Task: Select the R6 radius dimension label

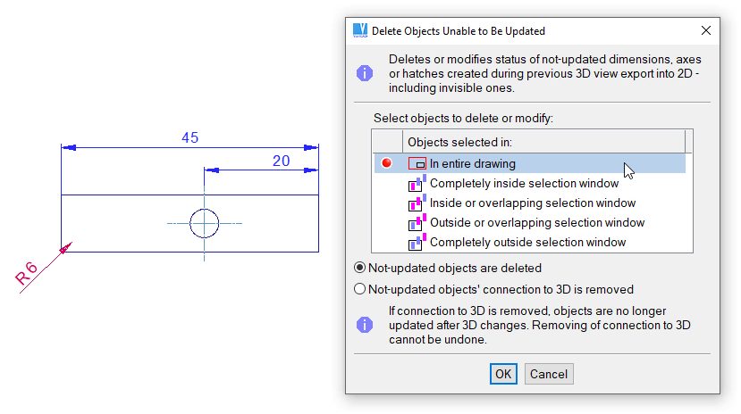Action: click(x=28, y=275)
